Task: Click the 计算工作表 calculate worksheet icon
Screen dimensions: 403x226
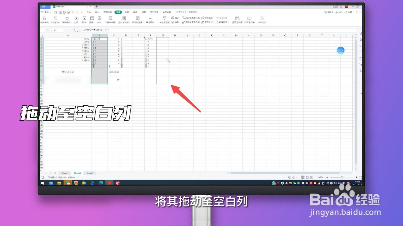Action: tap(249, 19)
